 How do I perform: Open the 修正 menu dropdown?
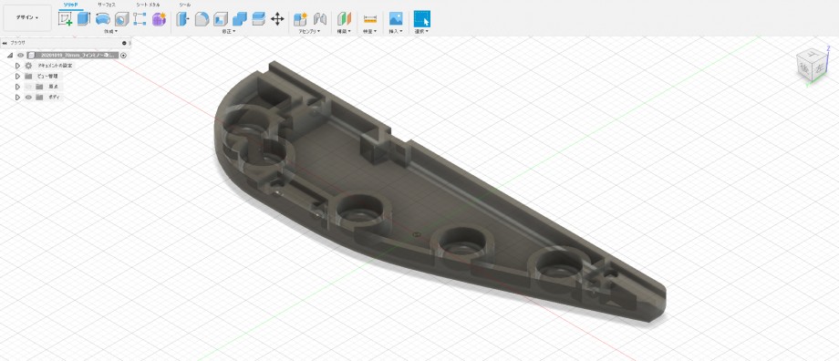click(229, 32)
